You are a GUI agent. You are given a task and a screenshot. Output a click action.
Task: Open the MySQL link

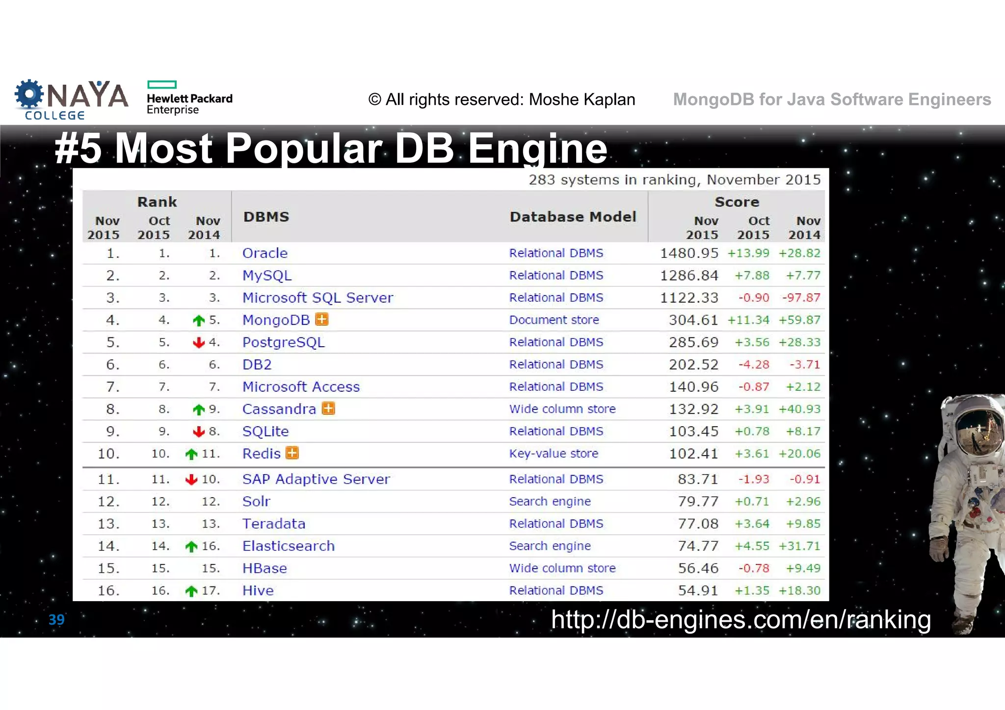(x=267, y=276)
